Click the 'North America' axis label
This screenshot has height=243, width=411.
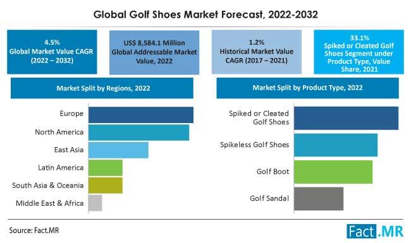click(x=59, y=132)
